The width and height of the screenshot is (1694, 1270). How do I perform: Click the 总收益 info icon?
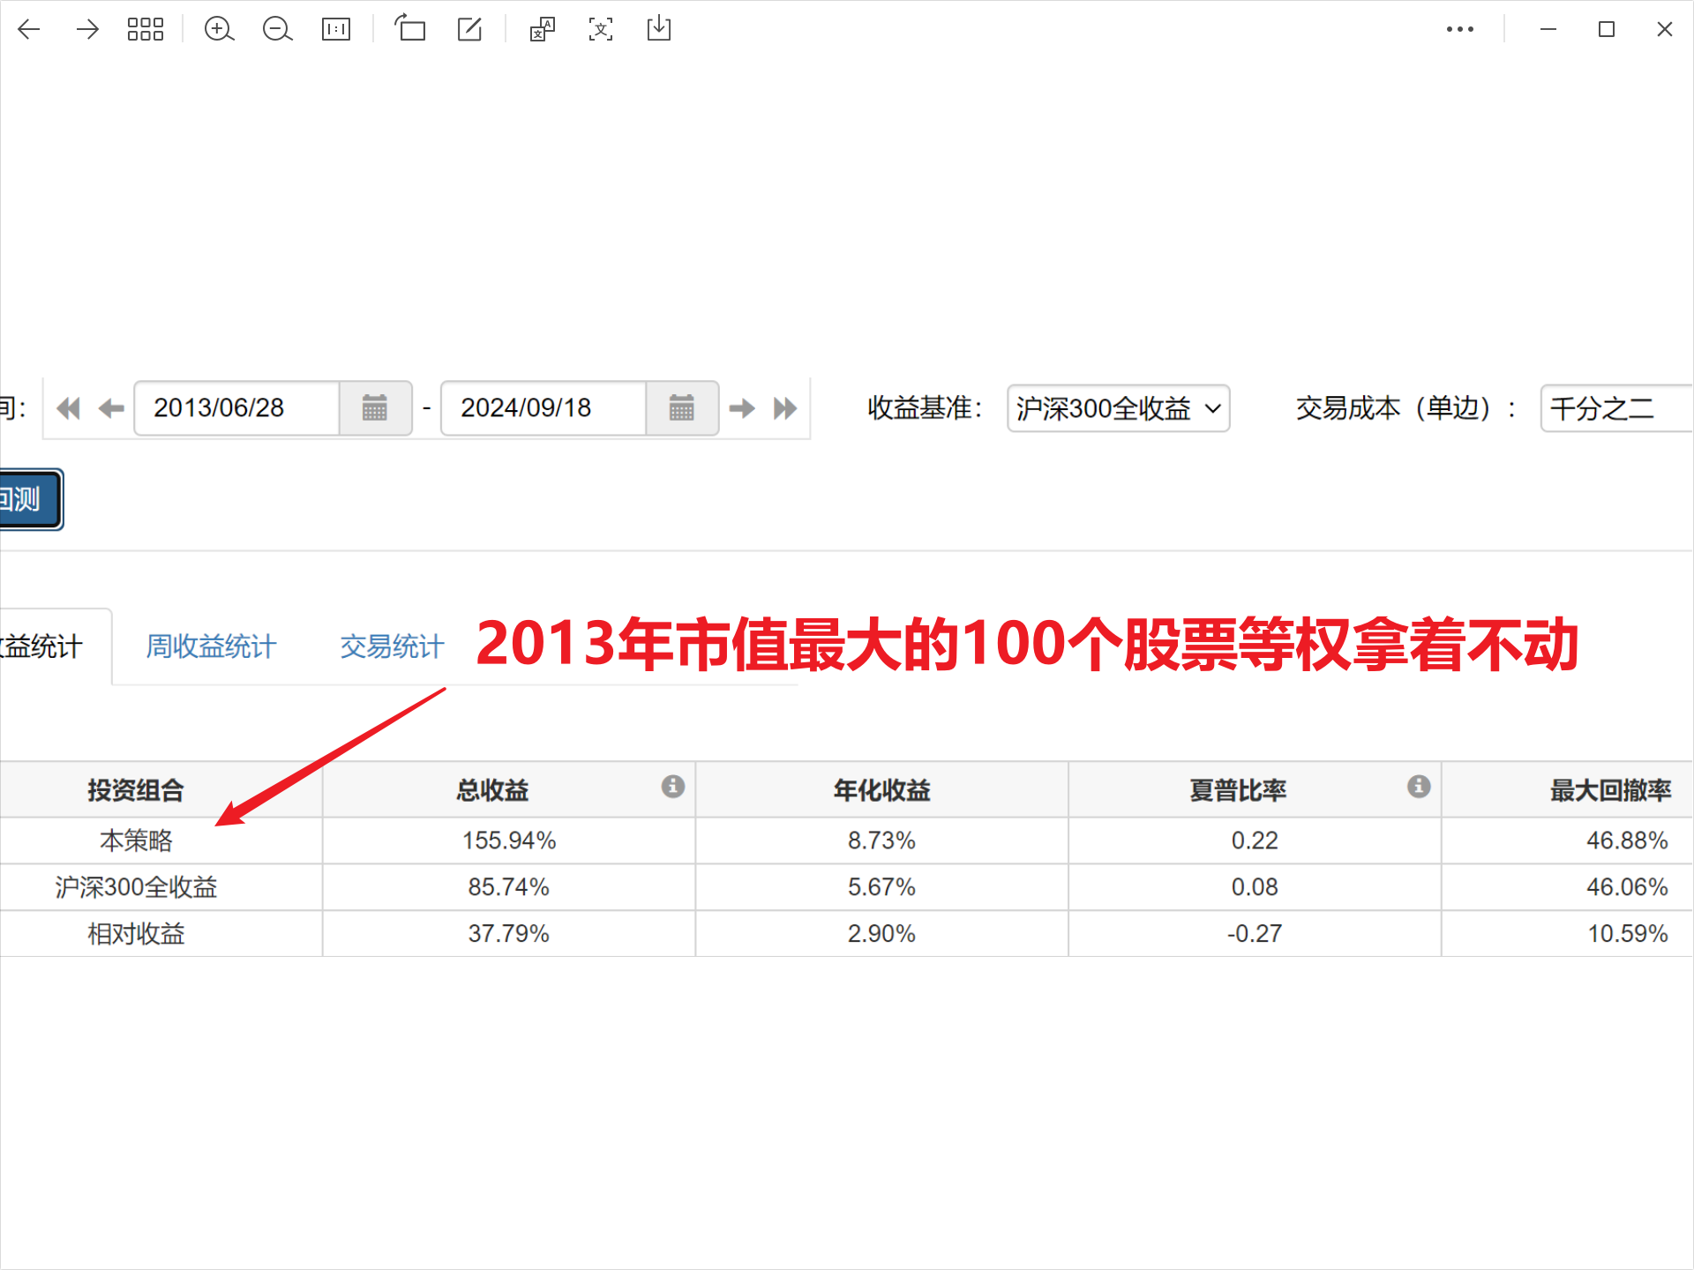673,786
